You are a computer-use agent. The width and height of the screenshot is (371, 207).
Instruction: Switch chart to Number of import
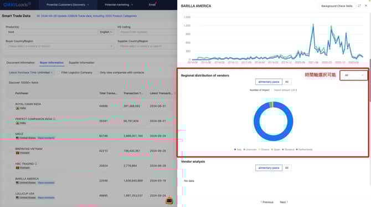260,90
